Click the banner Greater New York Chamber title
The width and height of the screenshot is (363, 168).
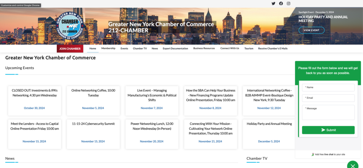pos(161,27)
